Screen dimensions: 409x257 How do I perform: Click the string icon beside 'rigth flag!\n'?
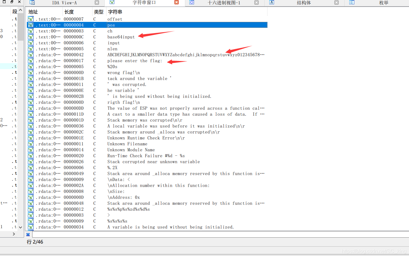coord(31,102)
